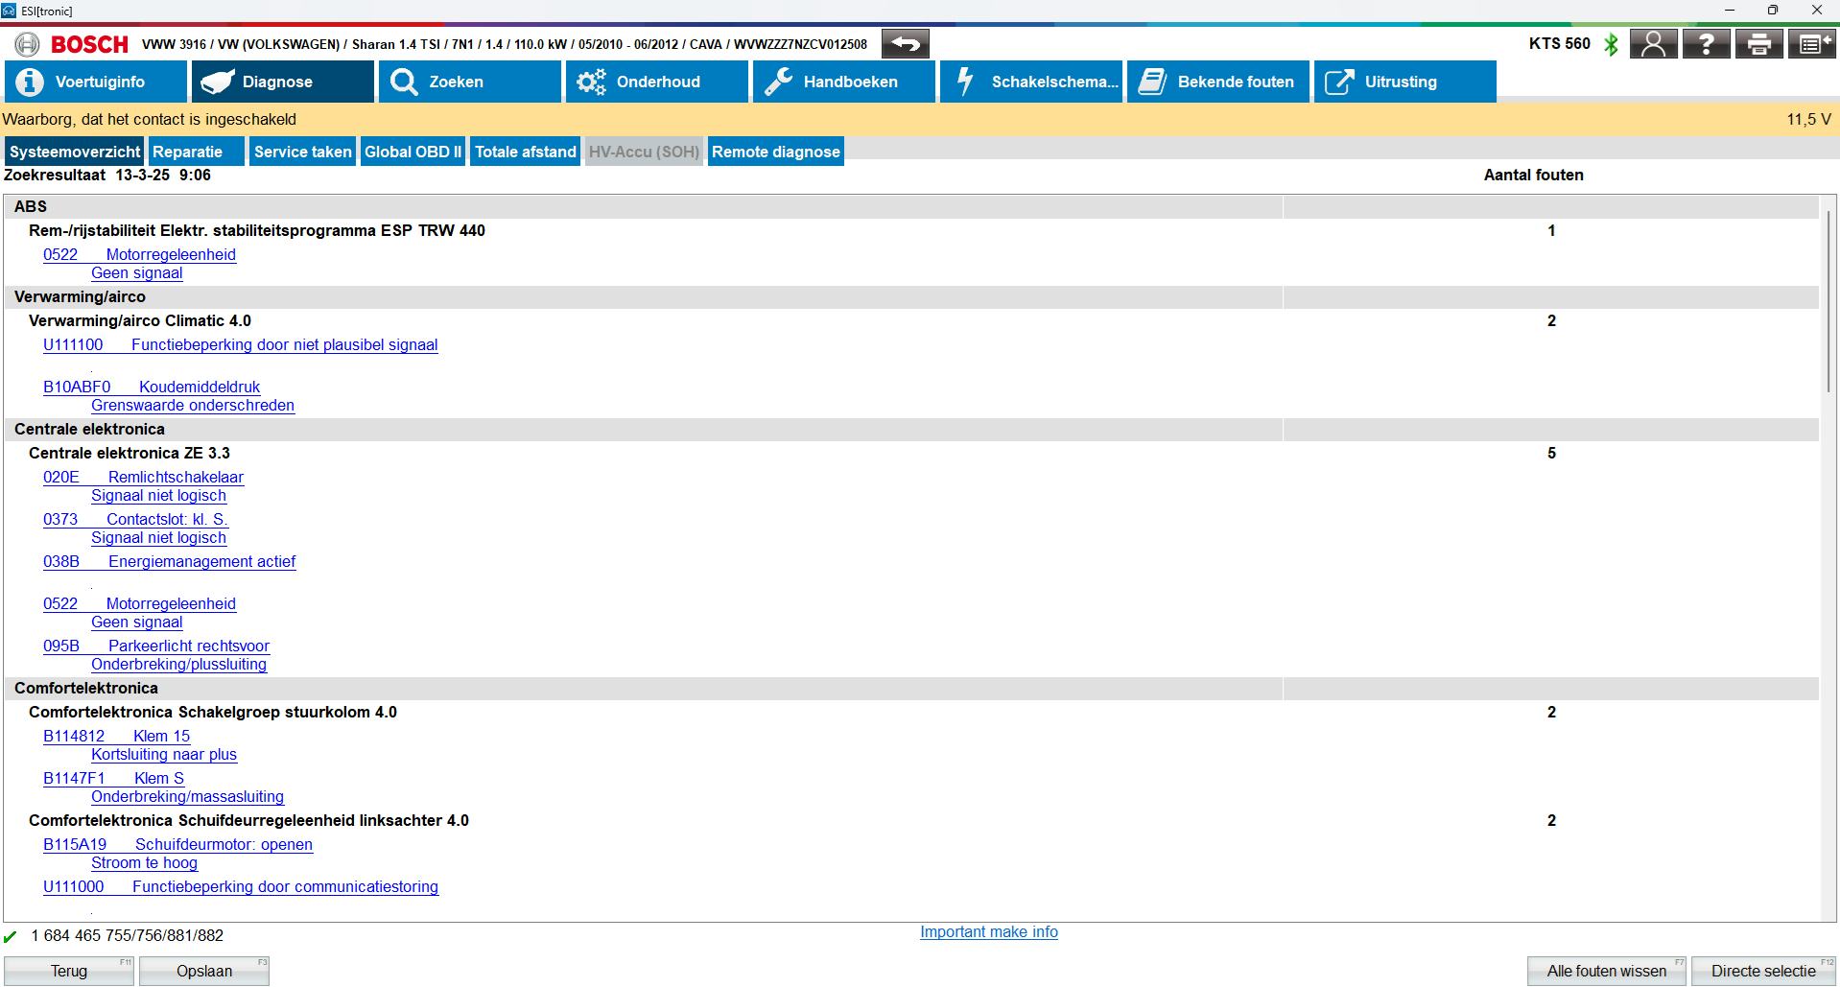Screen dimensions: 1840x987
Task: Select the Remote diagnose tab
Action: coord(775,152)
